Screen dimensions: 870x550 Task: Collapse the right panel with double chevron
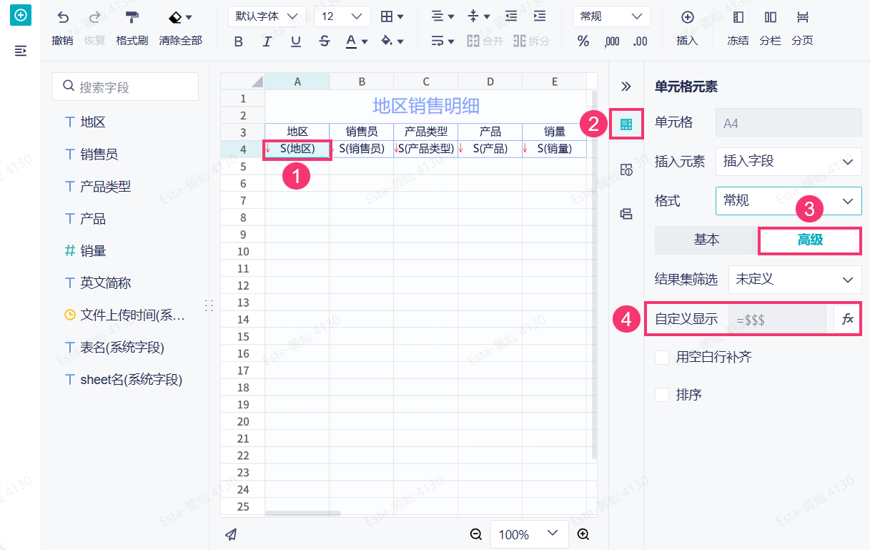[626, 87]
